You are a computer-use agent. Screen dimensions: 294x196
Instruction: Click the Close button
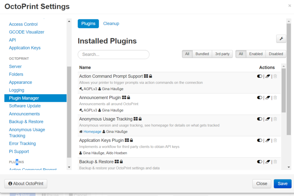(262, 183)
